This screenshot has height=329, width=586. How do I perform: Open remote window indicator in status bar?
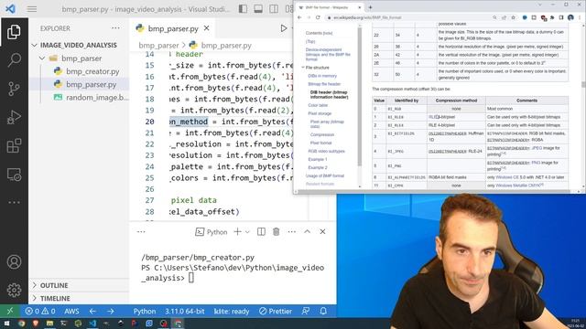pos(10,311)
